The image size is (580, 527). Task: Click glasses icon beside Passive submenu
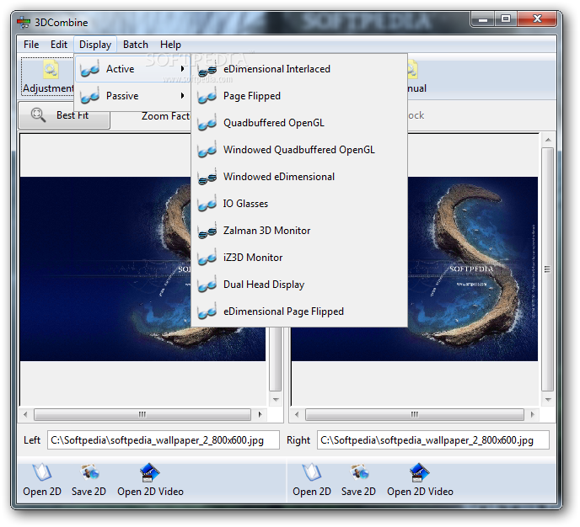[90, 96]
